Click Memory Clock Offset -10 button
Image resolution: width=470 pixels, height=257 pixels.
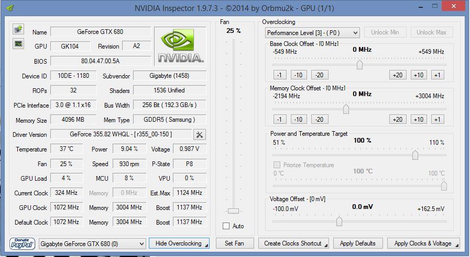coord(299,119)
